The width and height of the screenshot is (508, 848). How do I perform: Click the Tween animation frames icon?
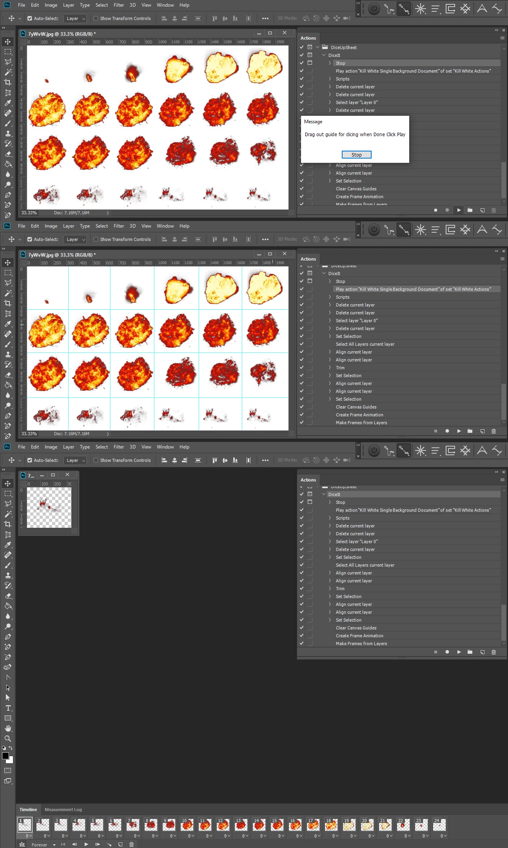[109, 844]
